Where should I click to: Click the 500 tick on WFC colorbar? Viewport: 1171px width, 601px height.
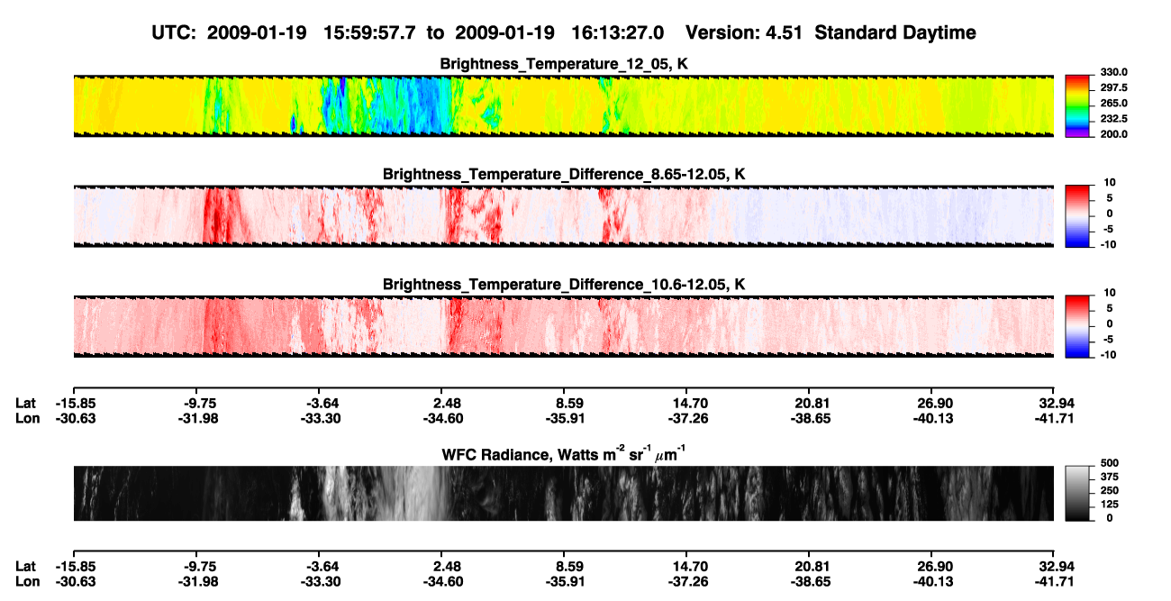[1109, 463]
